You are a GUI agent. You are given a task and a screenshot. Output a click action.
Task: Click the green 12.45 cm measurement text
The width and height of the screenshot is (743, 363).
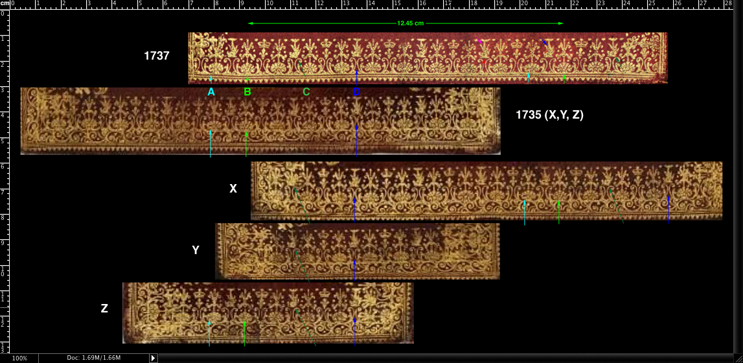click(410, 23)
